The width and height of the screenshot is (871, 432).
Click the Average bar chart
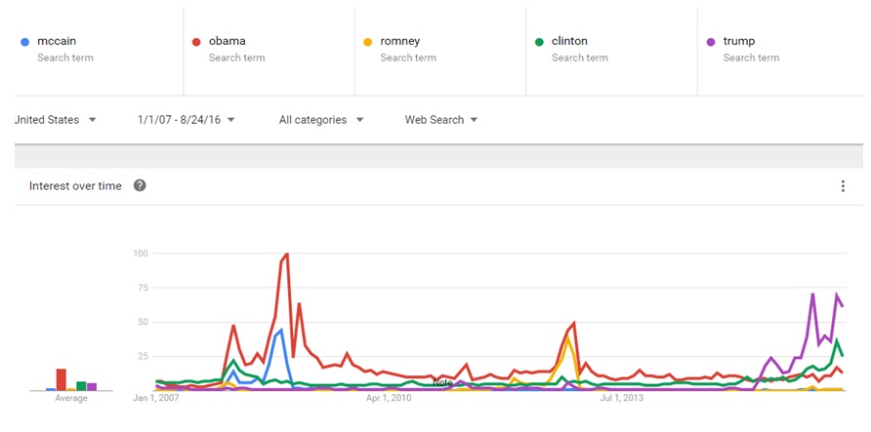pos(71,379)
